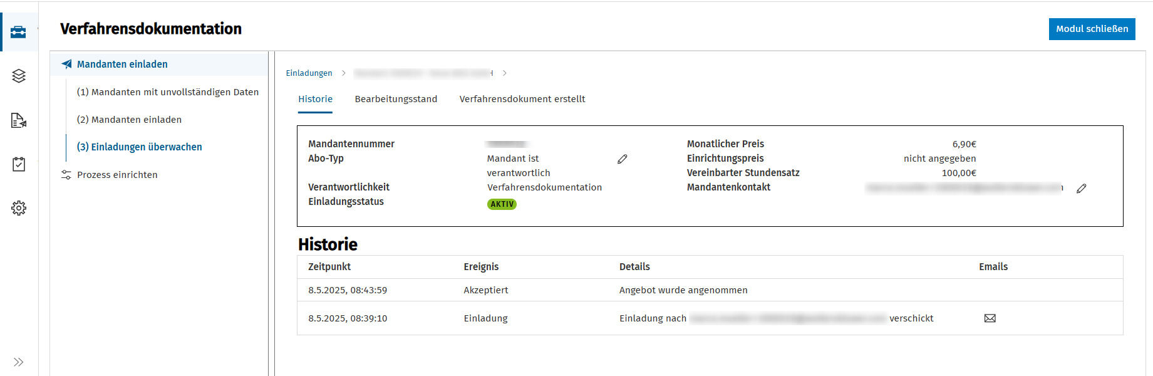Open (3) Einladungen überwachen

coord(139,147)
